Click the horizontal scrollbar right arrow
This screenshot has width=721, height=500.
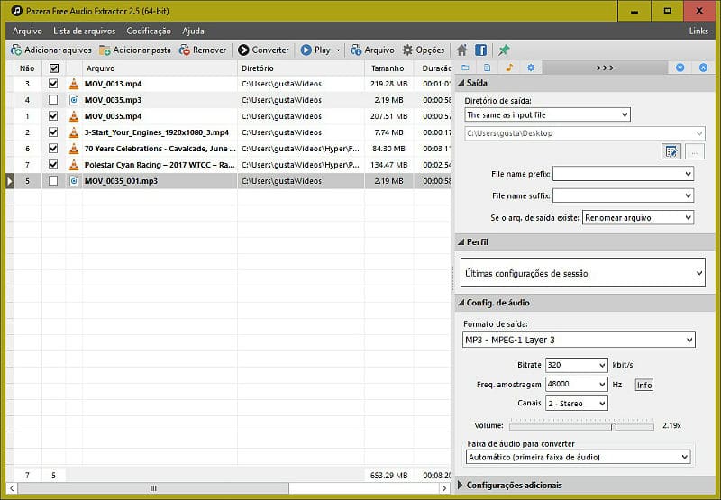pos(443,488)
